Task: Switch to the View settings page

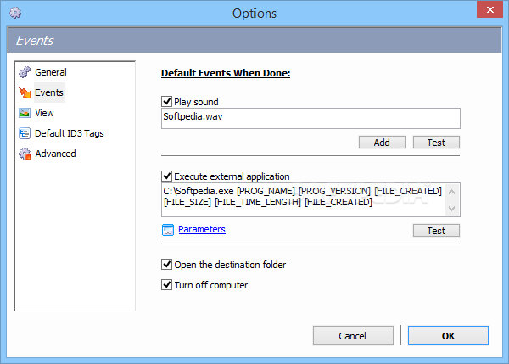Action: pyautogui.click(x=44, y=113)
